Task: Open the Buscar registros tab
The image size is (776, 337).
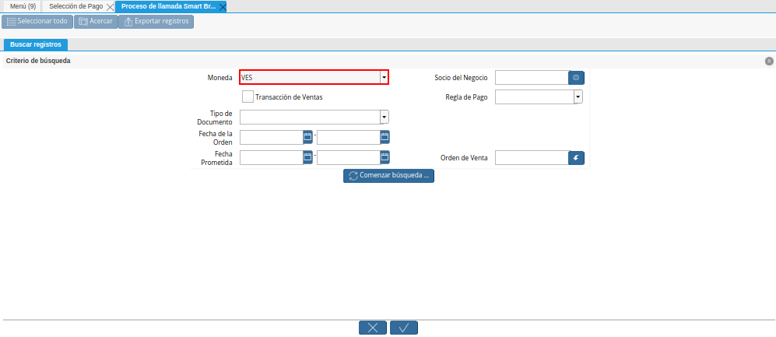Action: pos(36,44)
